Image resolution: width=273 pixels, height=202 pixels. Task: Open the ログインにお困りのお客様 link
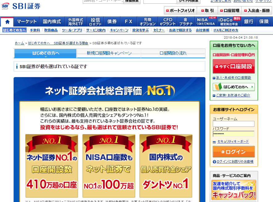(235, 162)
